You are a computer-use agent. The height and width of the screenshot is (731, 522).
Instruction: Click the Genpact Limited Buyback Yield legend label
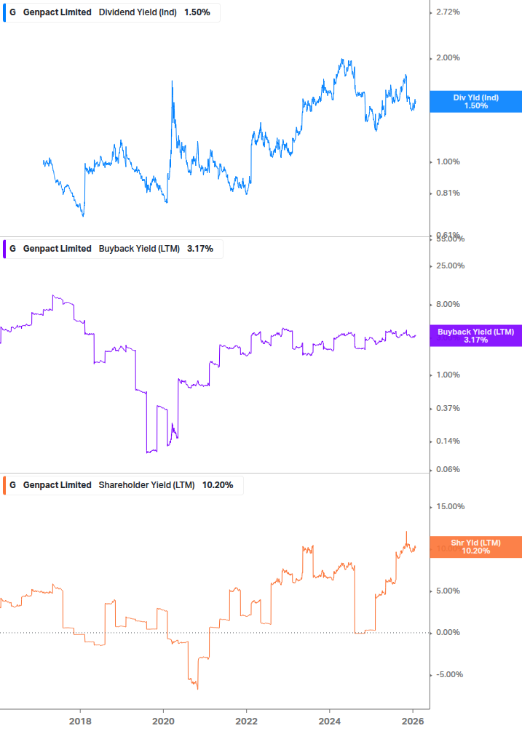[x=112, y=249]
